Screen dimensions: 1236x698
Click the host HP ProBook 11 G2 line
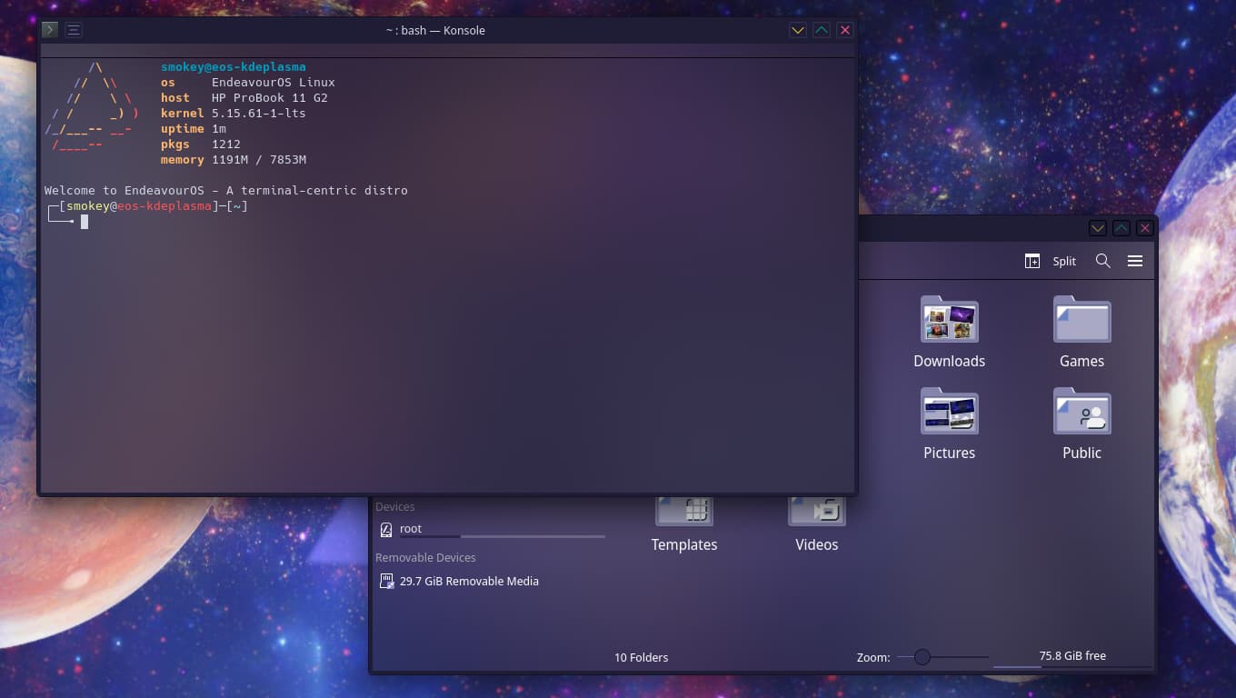coord(244,97)
